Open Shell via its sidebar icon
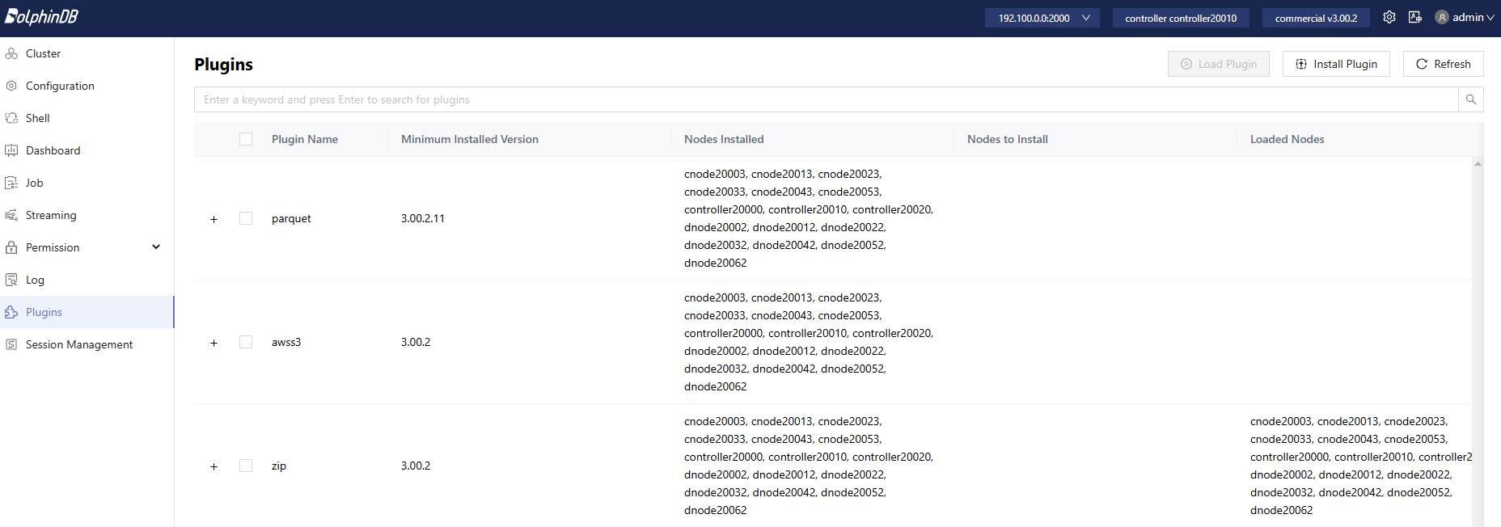 click(11, 118)
